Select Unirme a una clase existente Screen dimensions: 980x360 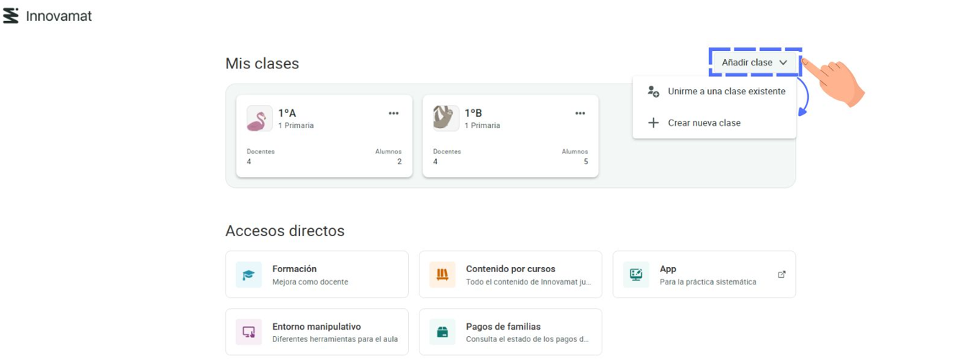[x=726, y=91]
